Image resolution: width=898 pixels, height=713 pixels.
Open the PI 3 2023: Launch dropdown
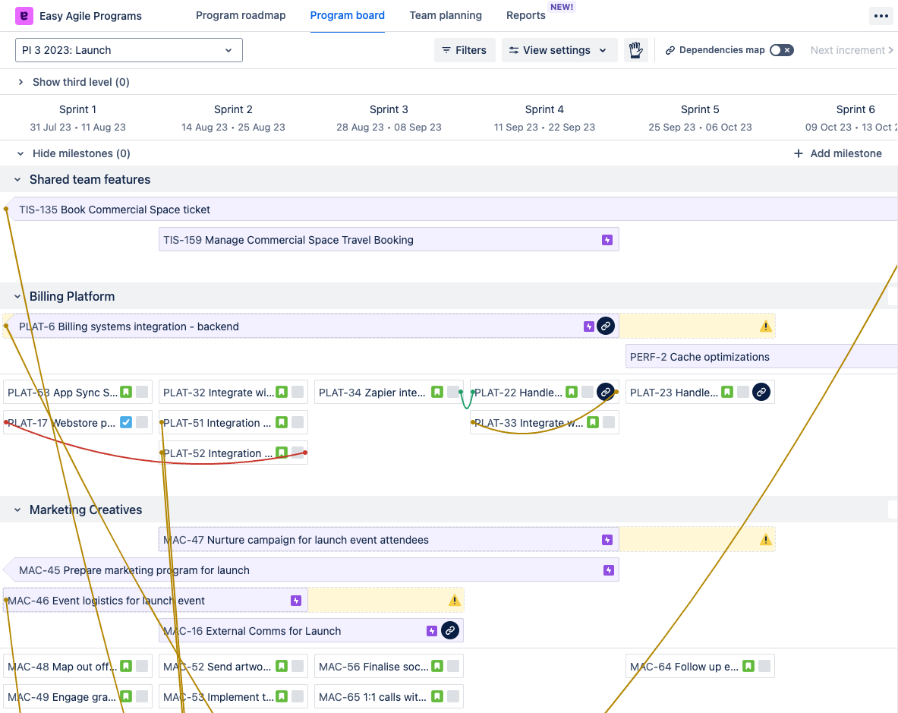click(129, 50)
